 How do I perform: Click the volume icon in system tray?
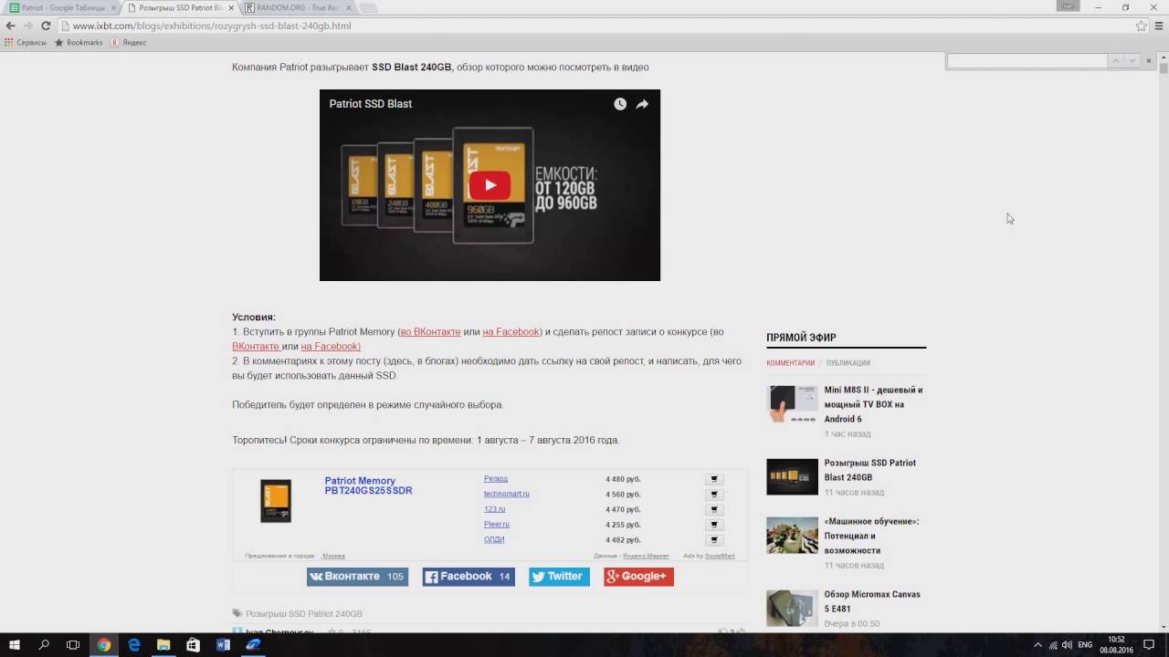click(1067, 644)
